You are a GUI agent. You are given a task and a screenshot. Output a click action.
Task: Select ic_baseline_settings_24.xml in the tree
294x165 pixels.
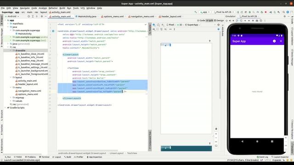31,67
